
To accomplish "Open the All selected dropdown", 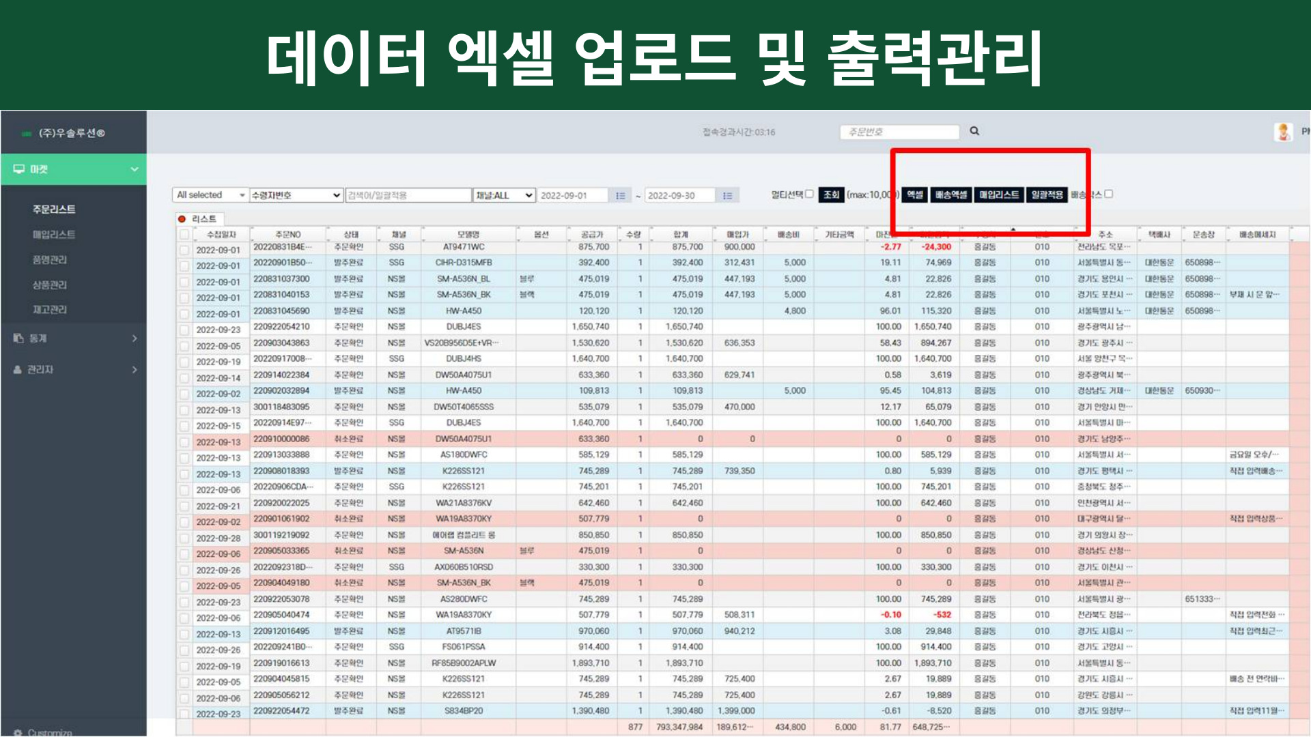I will [x=210, y=195].
